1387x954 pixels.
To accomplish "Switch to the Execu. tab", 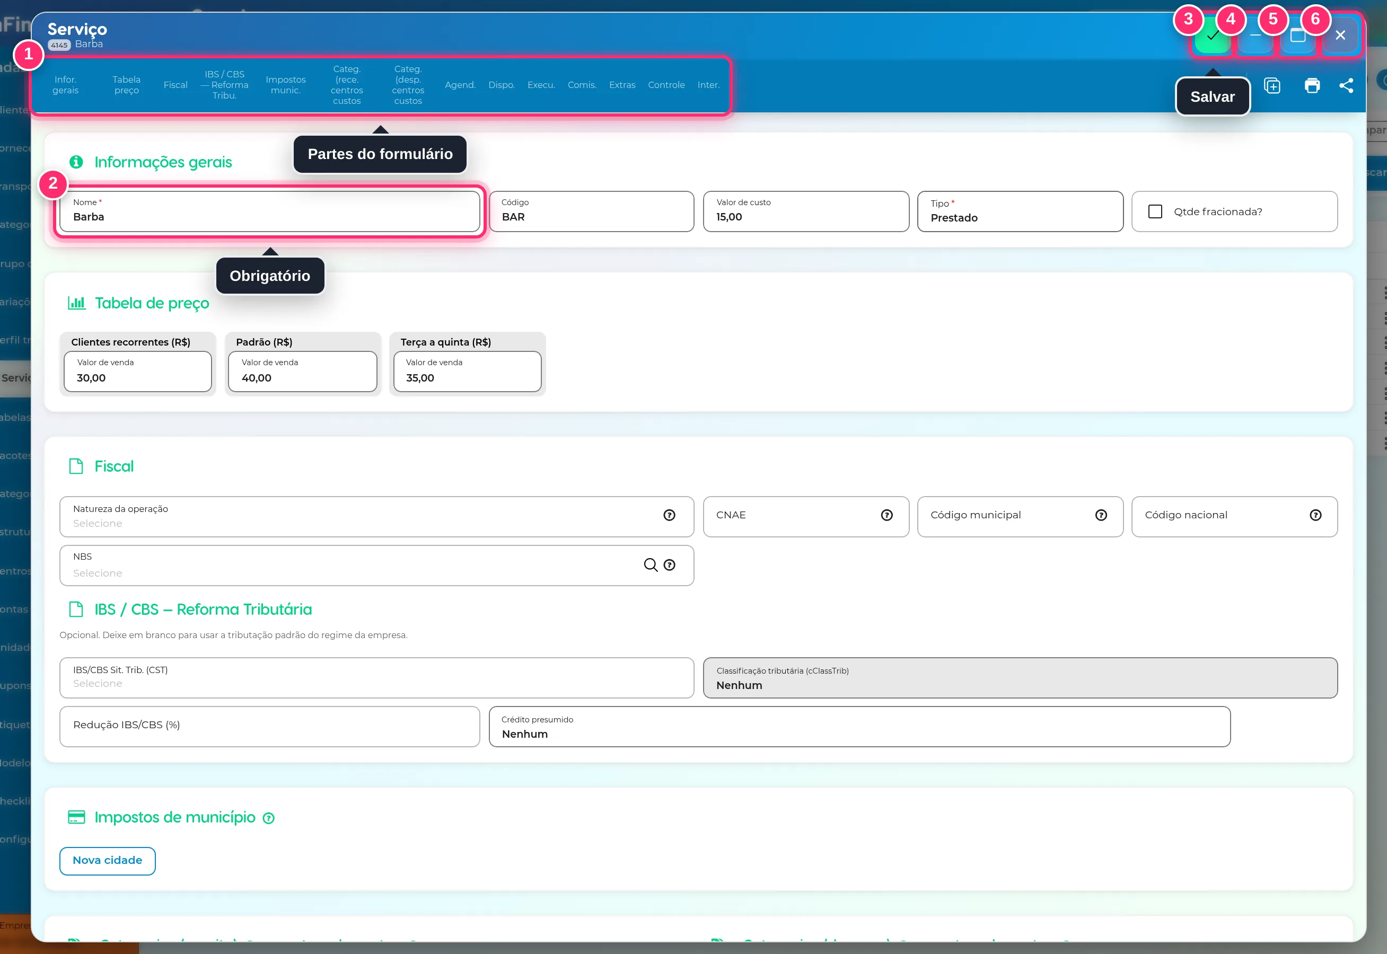I will click(541, 85).
